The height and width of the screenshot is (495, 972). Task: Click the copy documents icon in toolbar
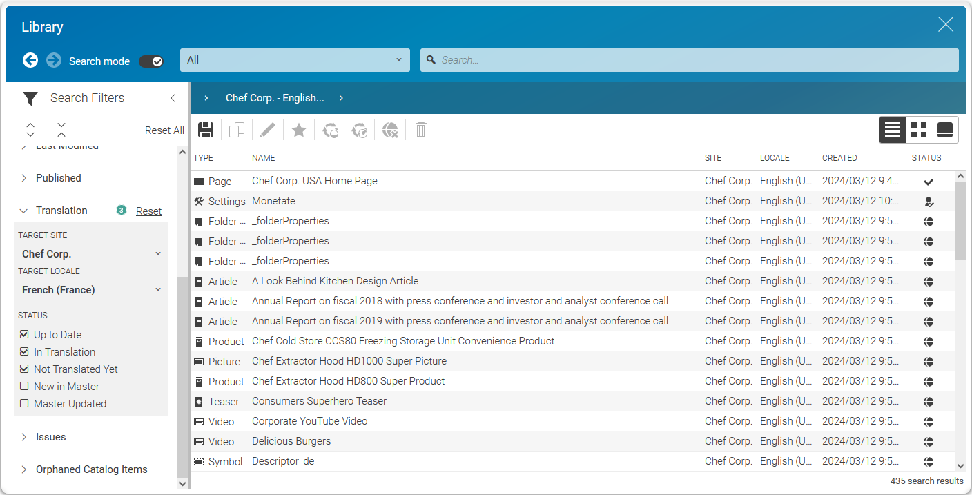[x=237, y=130]
